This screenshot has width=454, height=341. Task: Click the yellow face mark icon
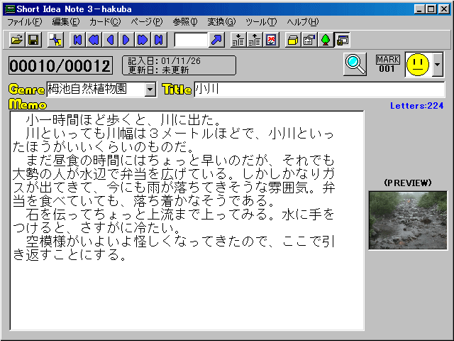coord(418,65)
